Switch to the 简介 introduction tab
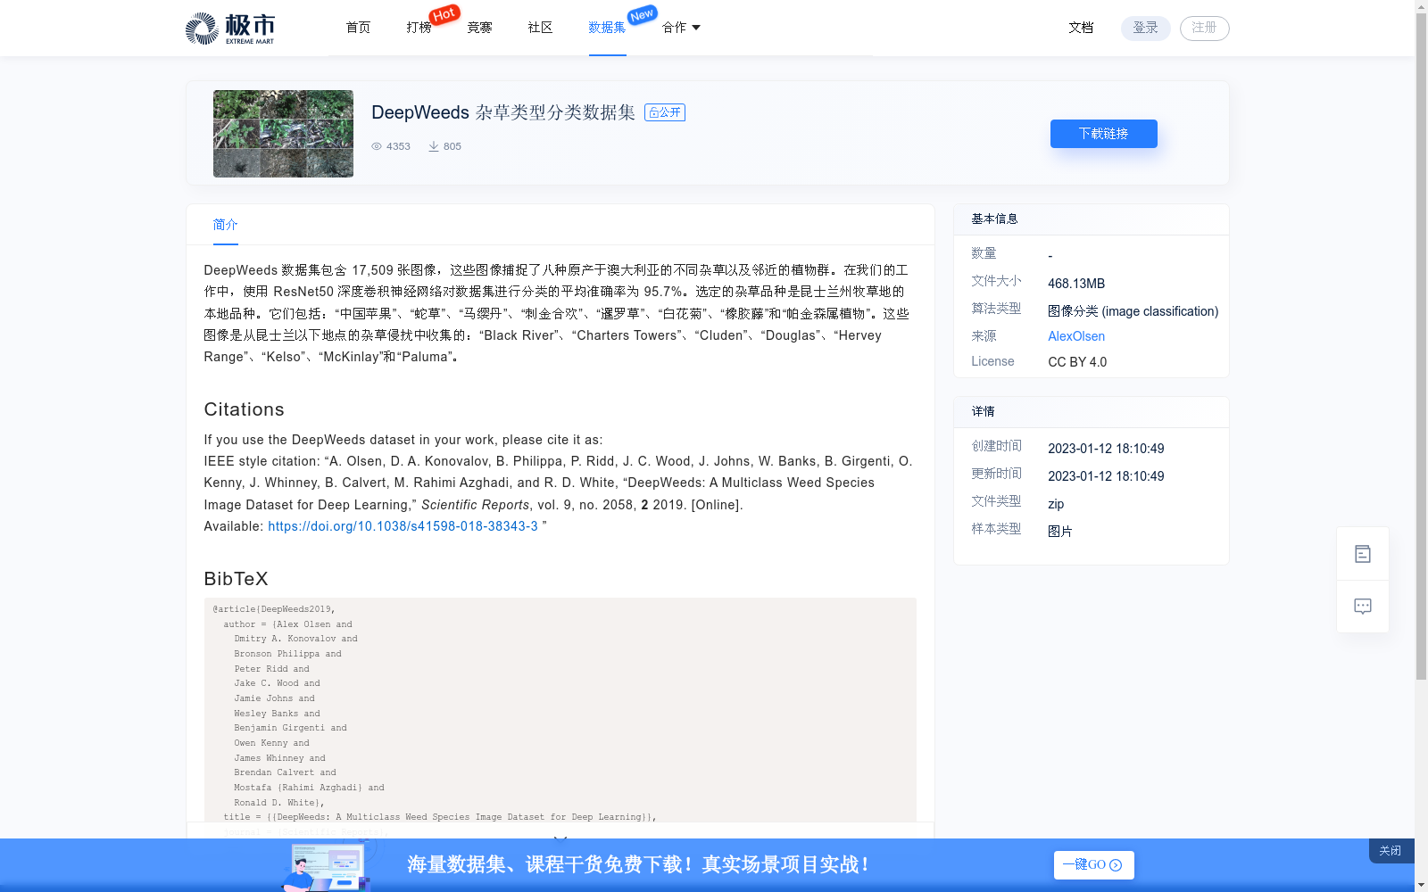This screenshot has width=1428, height=892. tap(225, 225)
